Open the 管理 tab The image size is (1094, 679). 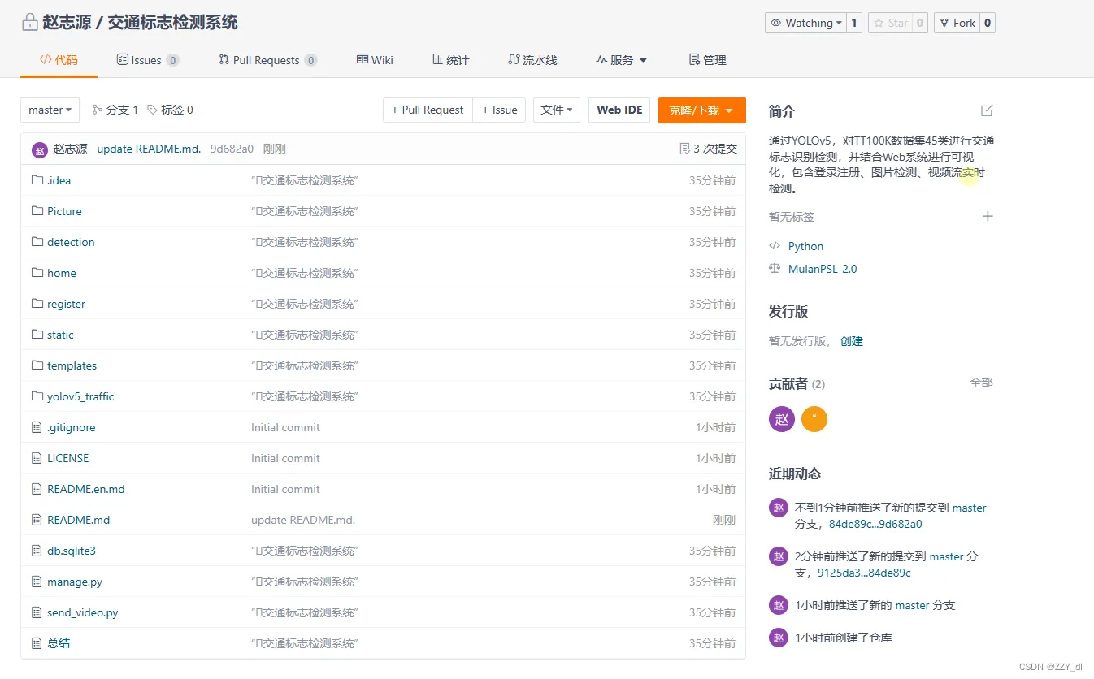(707, 60)
